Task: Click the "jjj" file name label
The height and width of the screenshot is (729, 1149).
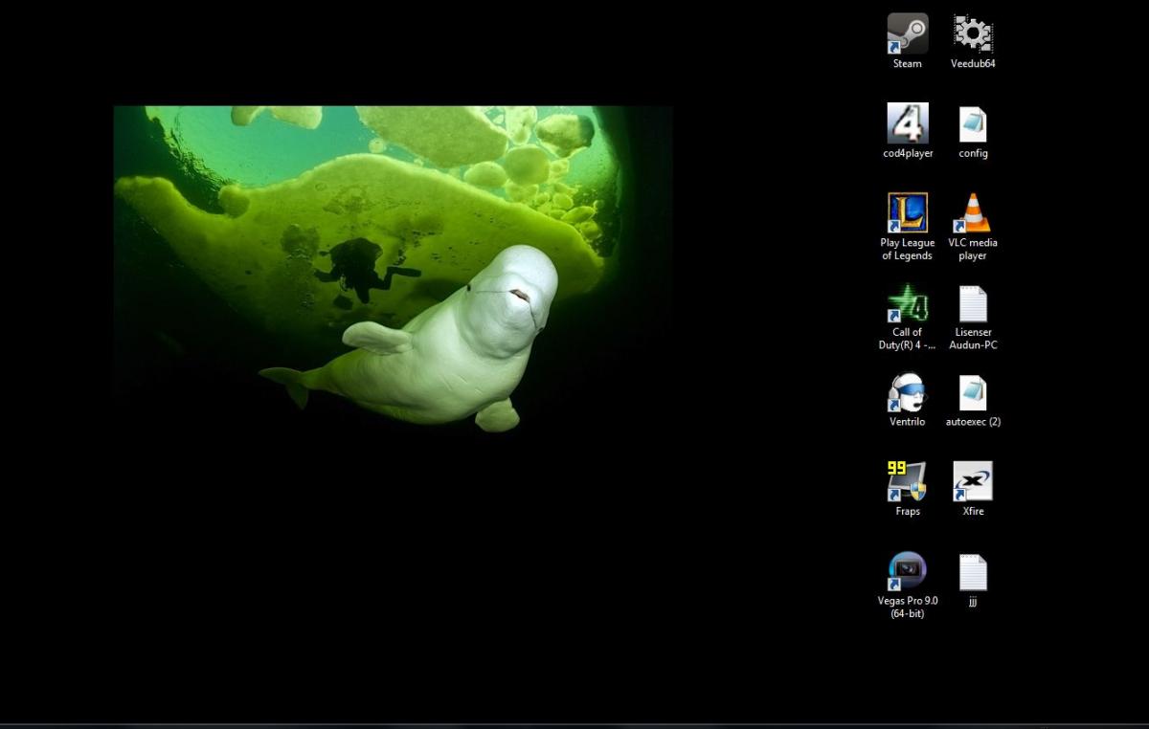Action: click(x=973, y=602)
